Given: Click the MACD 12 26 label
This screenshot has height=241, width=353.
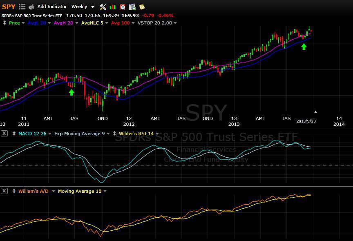Looking at the screenshot, I should tap(32, 134).
